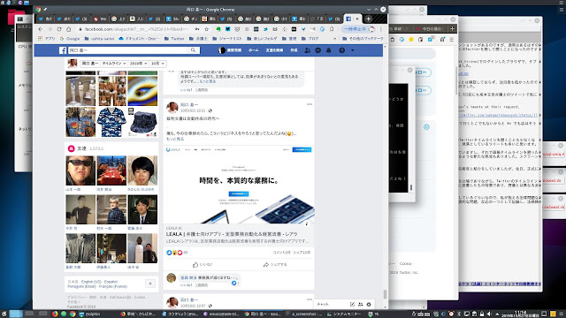Click 友達を検索 in the Facebook header
566x318 pixels.
[x=274, y=50]
